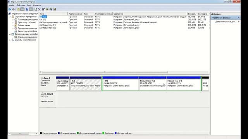Click the Производительность icon in tree

[16, 28]
